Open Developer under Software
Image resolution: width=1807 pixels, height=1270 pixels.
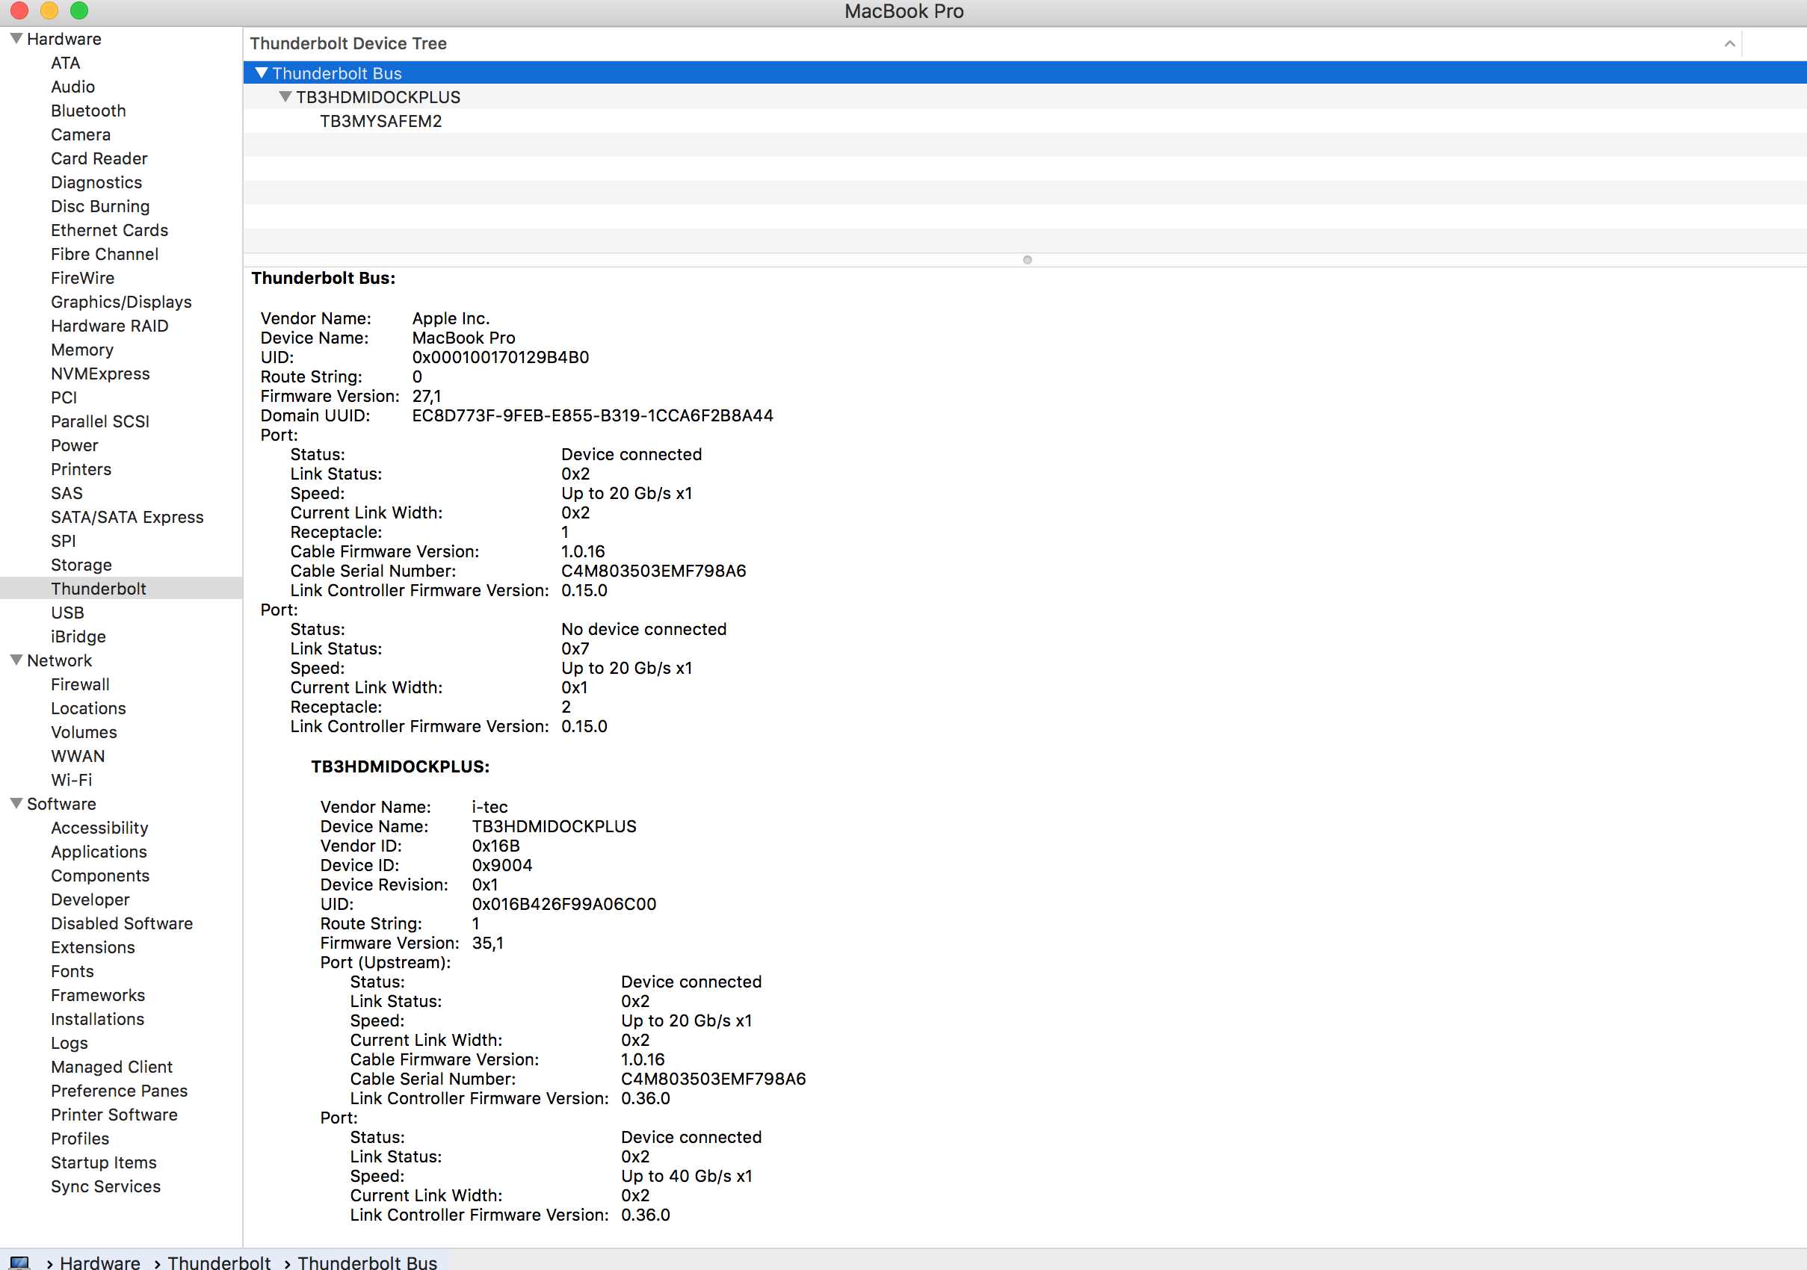90,899
